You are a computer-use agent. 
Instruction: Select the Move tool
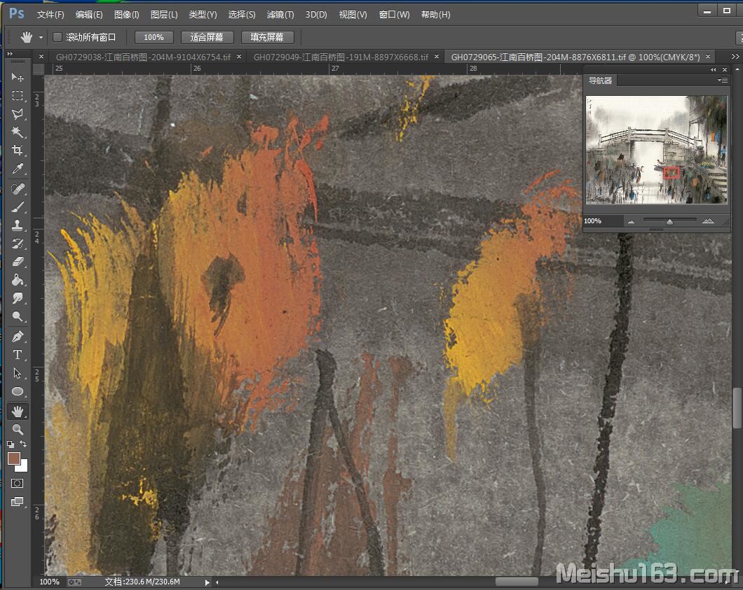[x=18, y=77]
